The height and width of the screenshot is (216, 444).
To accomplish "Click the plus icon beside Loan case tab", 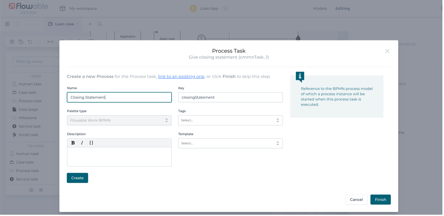I will (90, 24).
